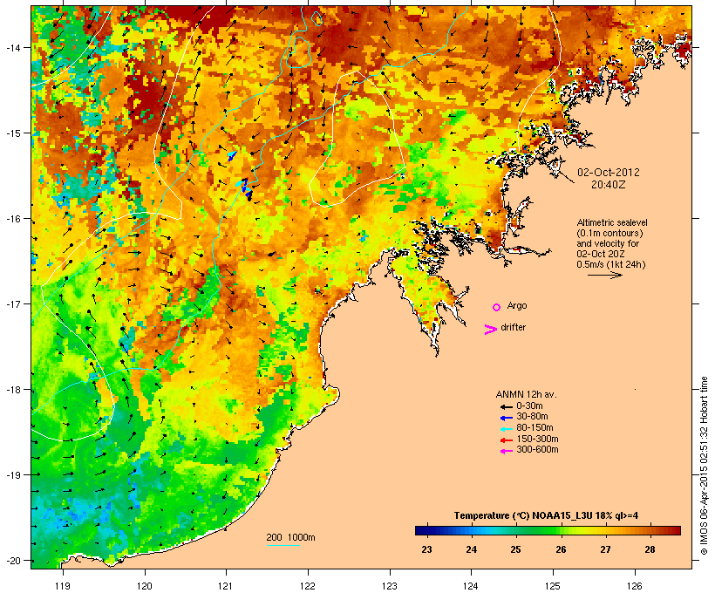Click the '0.5m/s (1kt 24h)' label
This screenshot has height=593, width=715.
click(x=611, y=264)
